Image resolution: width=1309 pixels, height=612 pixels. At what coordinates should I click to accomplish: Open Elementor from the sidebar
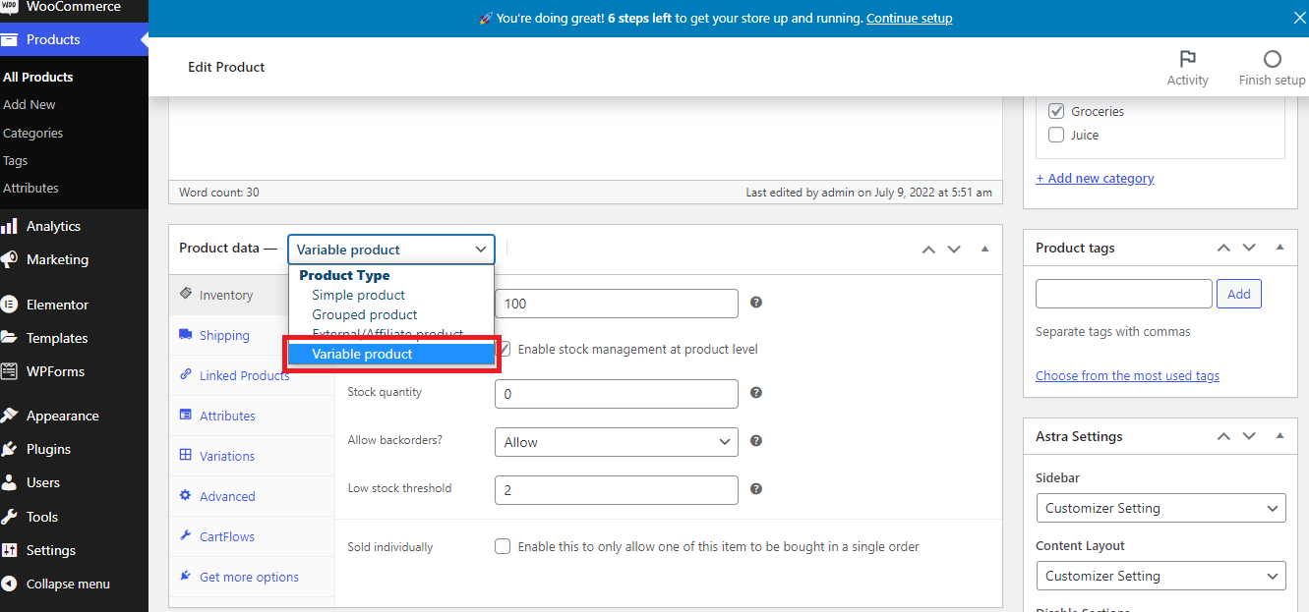tap(57, 305)
